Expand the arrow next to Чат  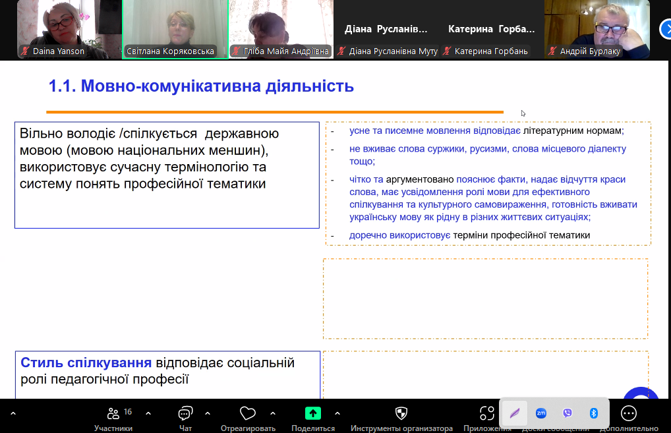(208, 413)
